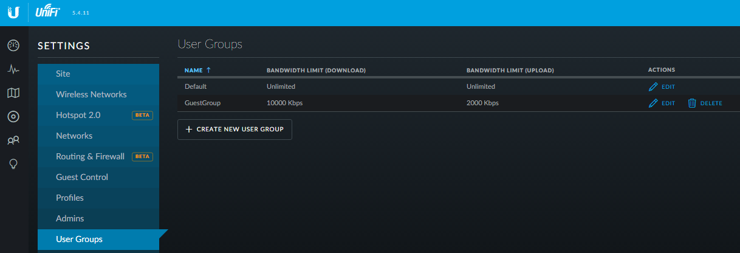Click trash icon for GuestGroup

(692, 103)
